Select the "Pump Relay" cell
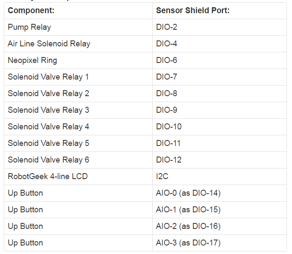This screenshot has width=292, height=254. (29, 27)
